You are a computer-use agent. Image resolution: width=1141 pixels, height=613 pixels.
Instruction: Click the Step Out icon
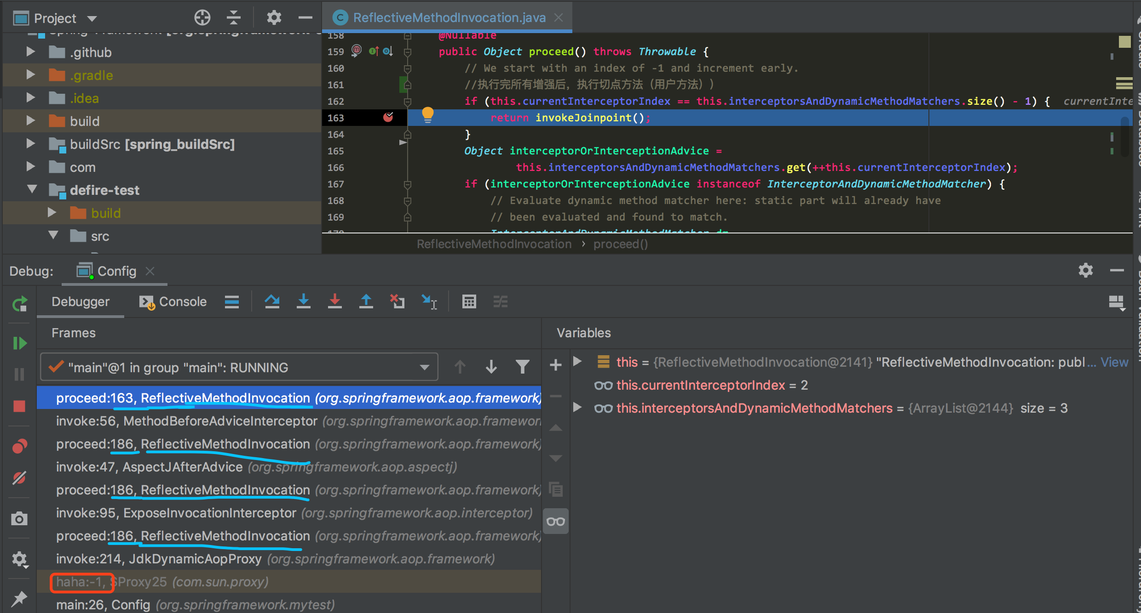click(x=366, y=301)
